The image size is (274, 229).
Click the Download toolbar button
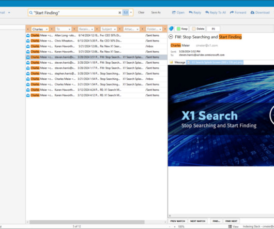(260, 12)
